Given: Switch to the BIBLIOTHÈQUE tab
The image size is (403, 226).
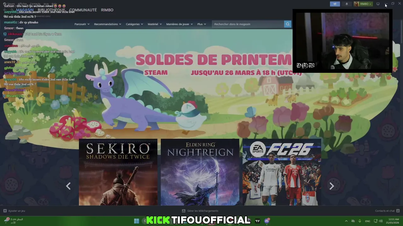Looking at the screenshot, I should 51,10.
